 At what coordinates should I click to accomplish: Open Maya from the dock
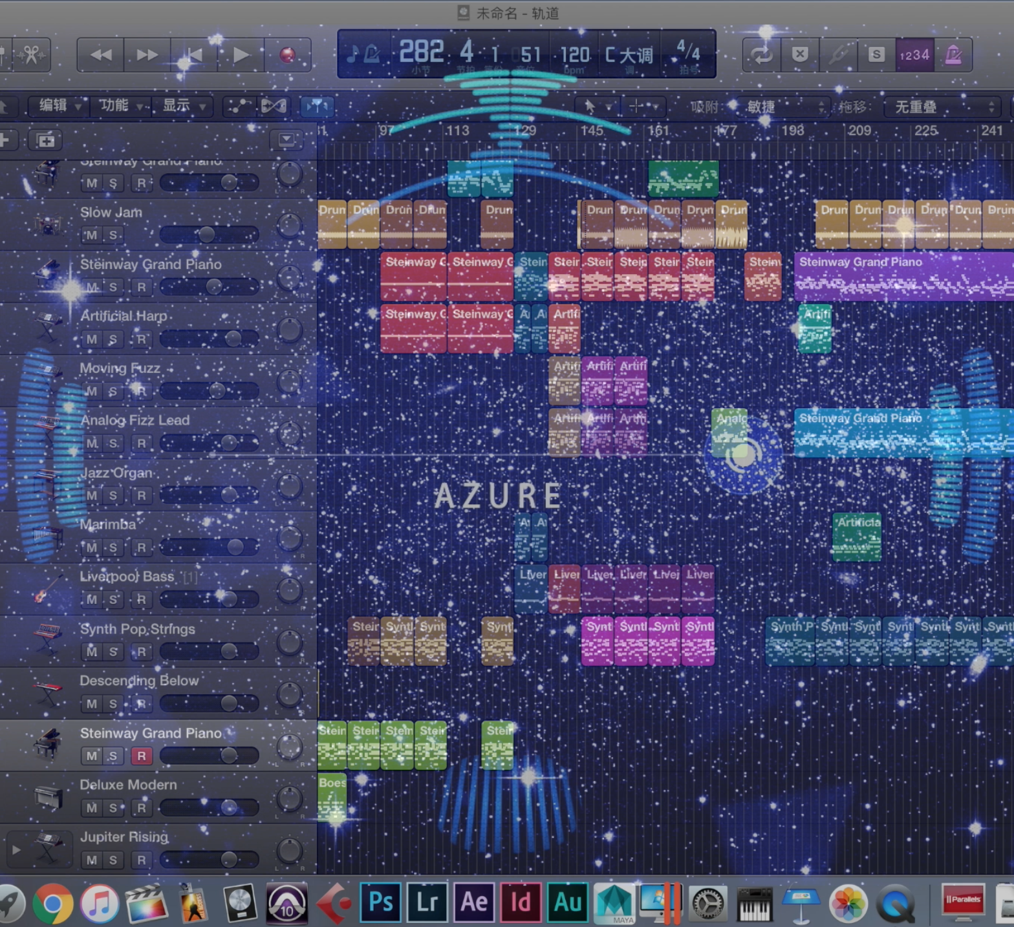coord(614,903)
